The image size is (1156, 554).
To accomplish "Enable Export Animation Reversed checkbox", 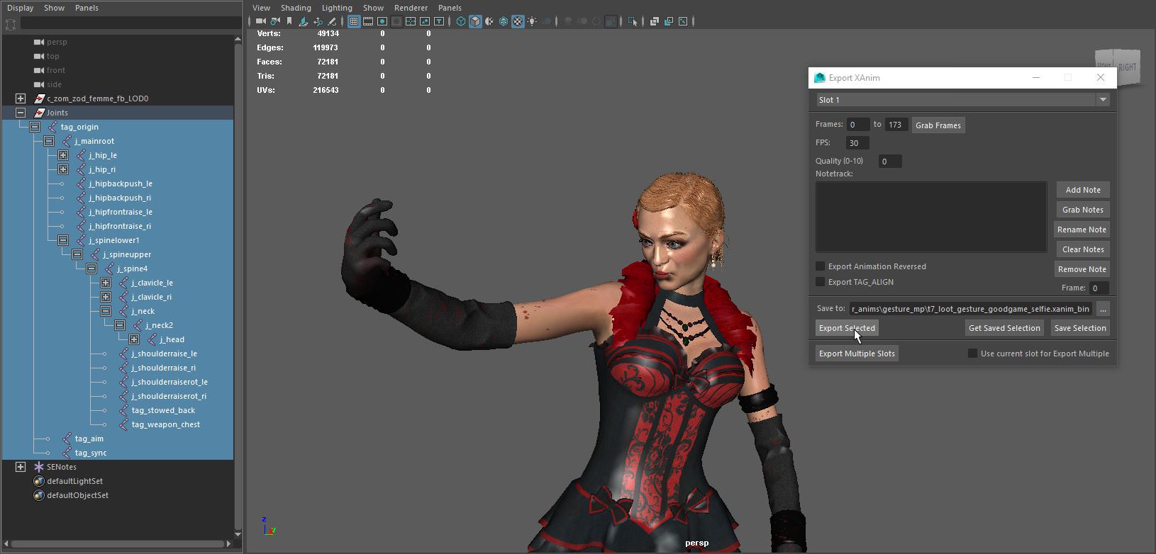I will [x=821, y=266].
